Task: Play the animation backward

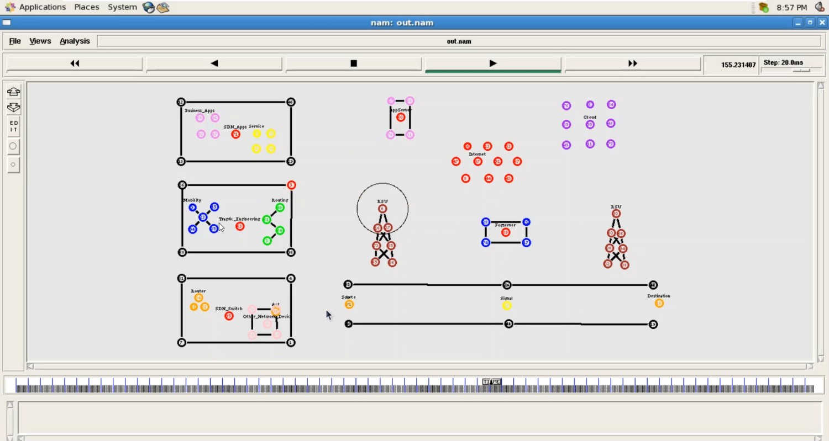Action: (x=214, y=63)
